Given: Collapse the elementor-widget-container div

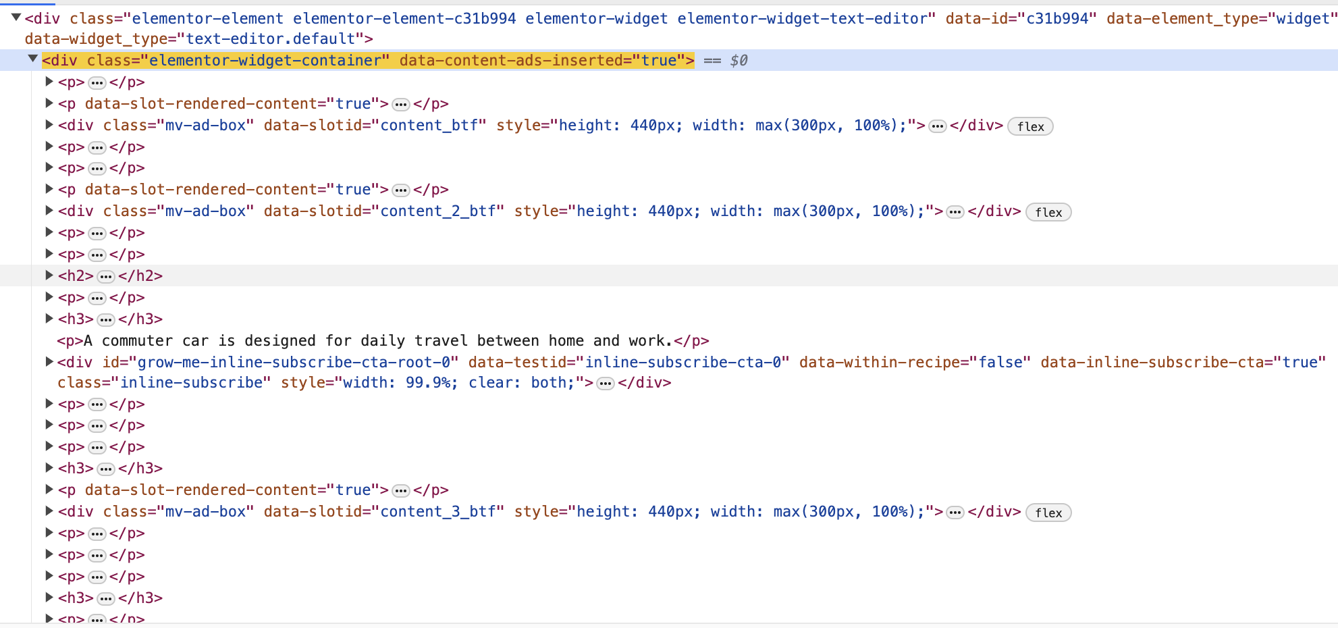Looking at the screenshot, I should pos(32,59).
